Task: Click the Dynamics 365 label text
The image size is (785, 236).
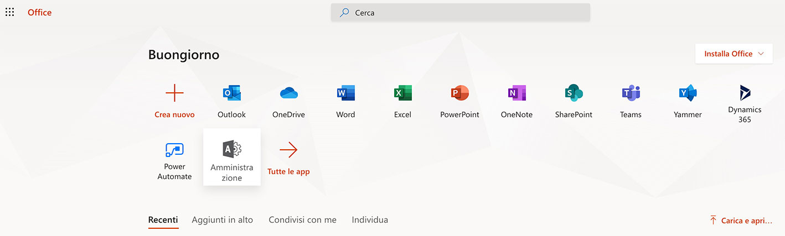Action: (x=745, y=114)
